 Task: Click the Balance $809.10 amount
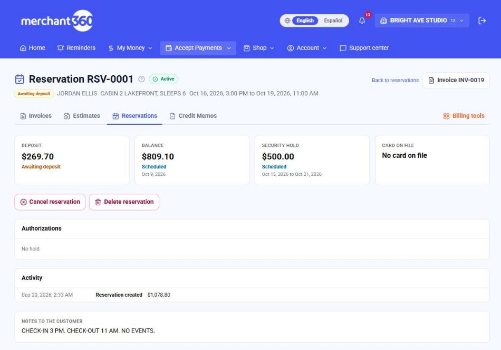click(x=158, y=157)
